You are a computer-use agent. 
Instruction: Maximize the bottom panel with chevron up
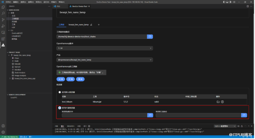click(249, 126)
